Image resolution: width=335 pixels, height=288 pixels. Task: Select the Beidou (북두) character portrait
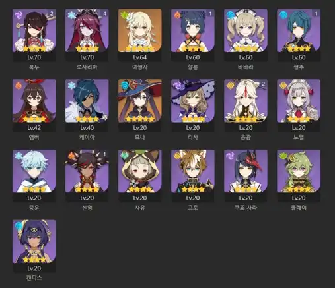pyautogui.click(x=34, y=30)
